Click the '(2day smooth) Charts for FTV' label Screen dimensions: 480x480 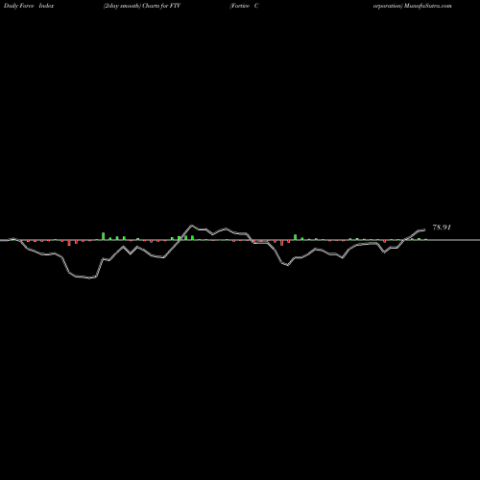click(142, 6)
